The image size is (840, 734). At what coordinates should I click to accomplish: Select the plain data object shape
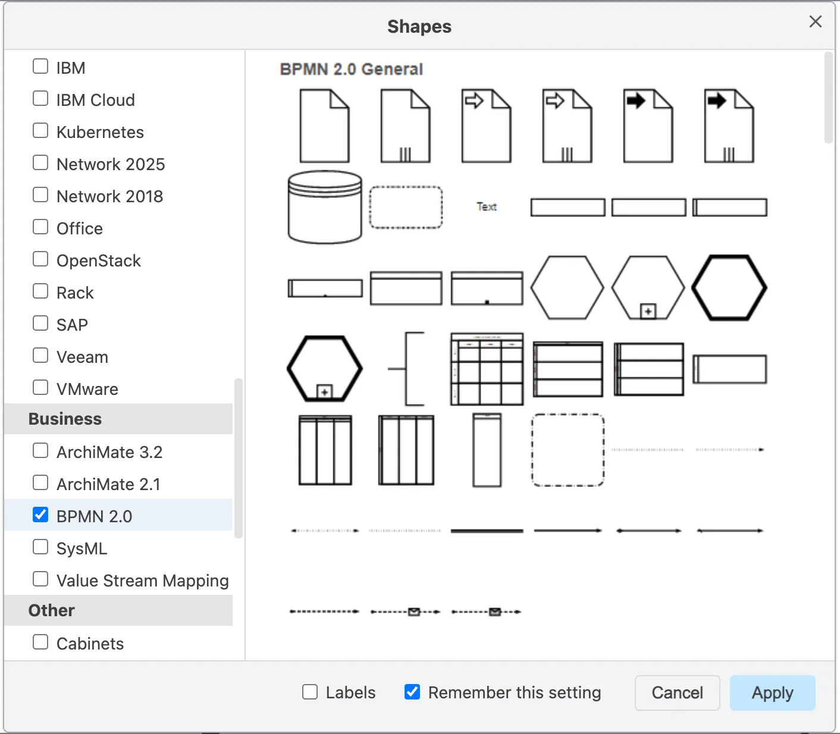[324, 126]
